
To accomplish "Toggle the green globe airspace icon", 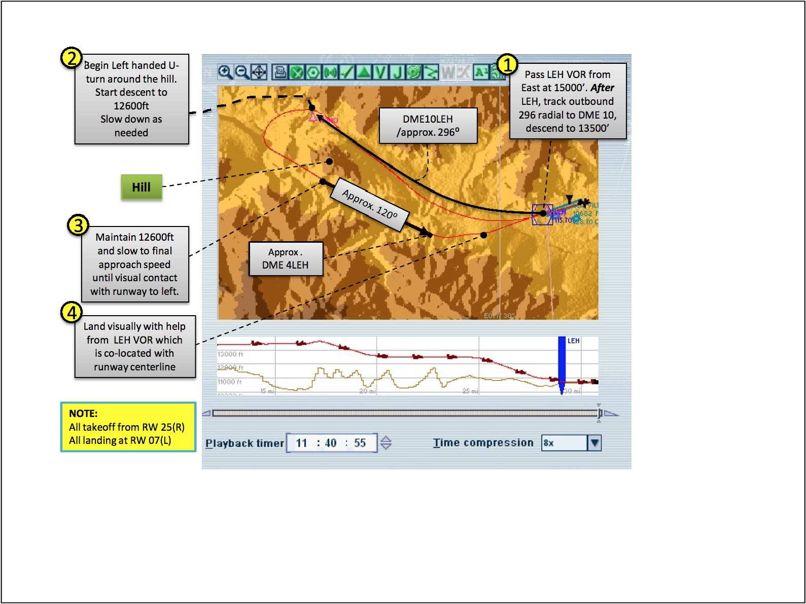I will click(x=414, y=72).
